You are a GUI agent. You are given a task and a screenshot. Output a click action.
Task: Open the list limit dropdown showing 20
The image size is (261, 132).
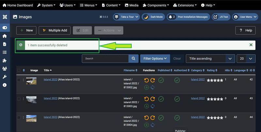click(x=246, y=59)
